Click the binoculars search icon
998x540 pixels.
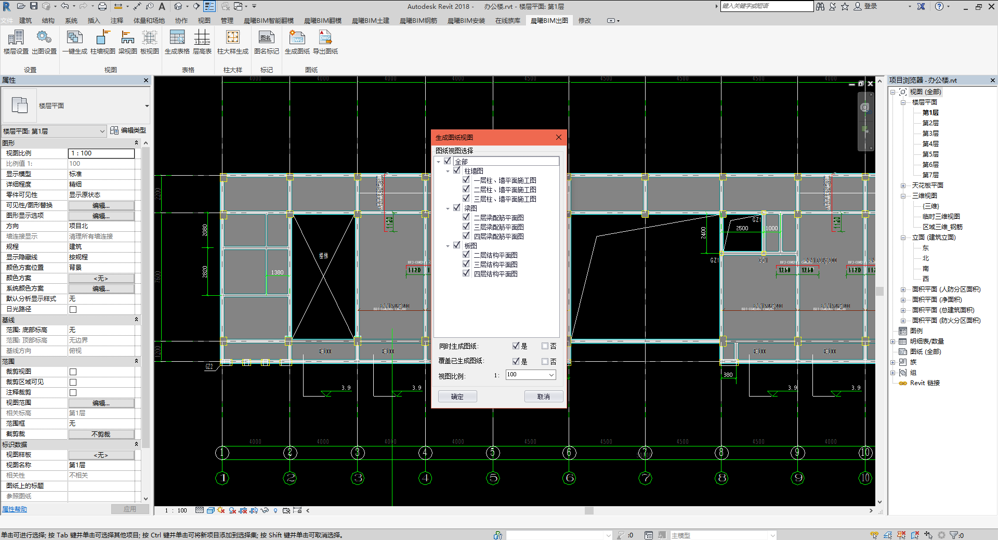tap(820, 6)
